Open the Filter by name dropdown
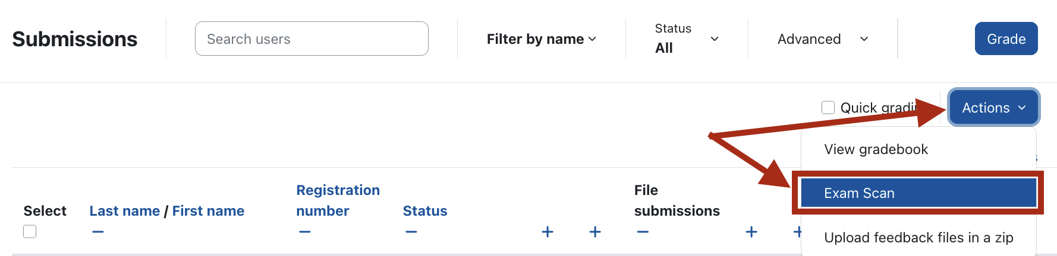This screenshot has height=256, width=1057. pos(541,39)
